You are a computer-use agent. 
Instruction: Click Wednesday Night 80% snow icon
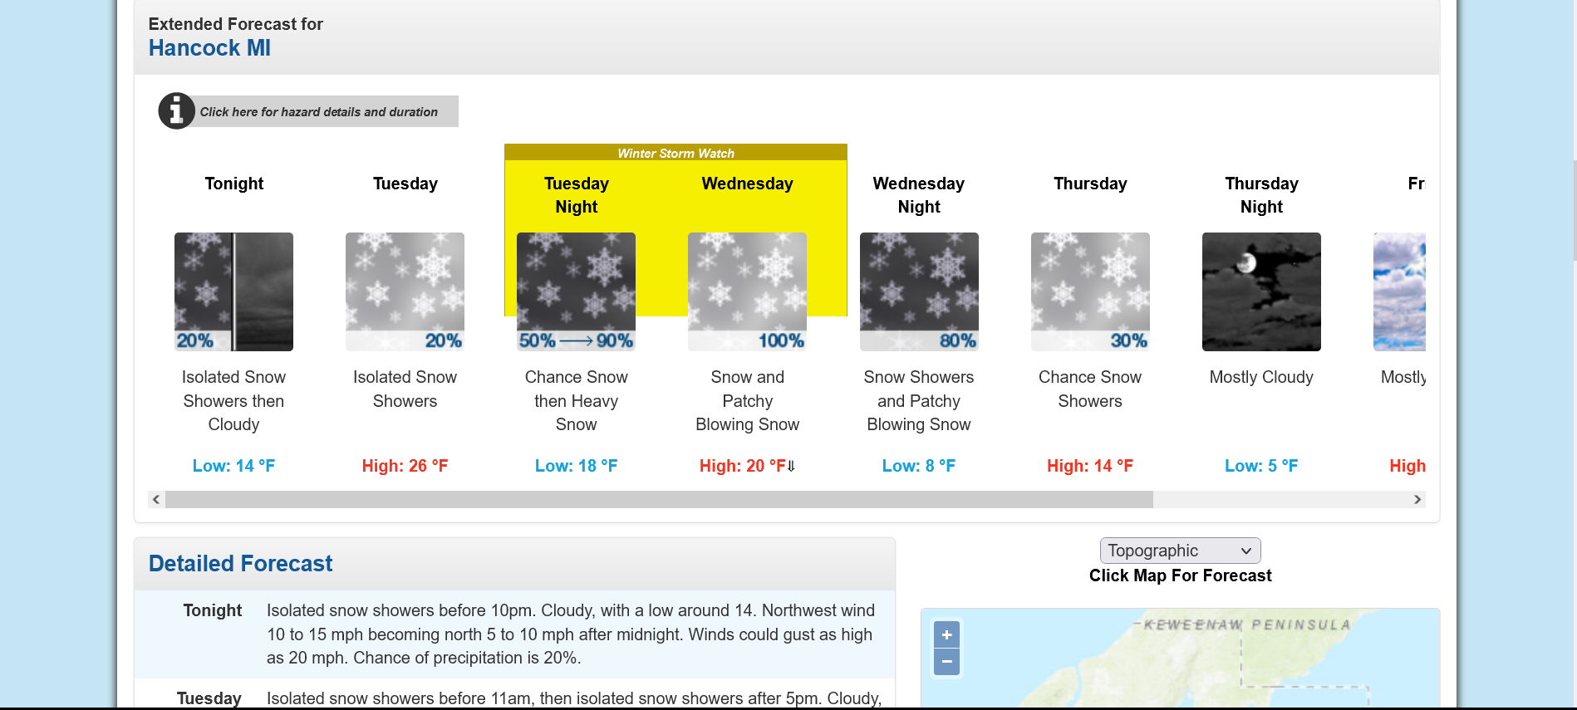click(919, 291)
